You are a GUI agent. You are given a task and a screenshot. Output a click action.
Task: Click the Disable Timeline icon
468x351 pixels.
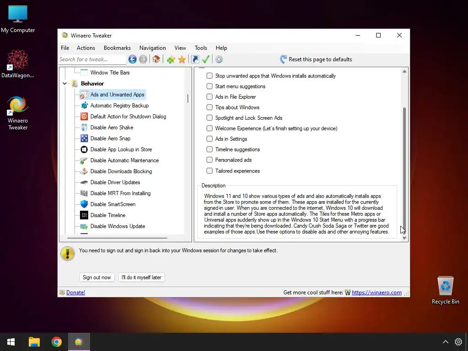pyautogui.click(x=84, y=215)
